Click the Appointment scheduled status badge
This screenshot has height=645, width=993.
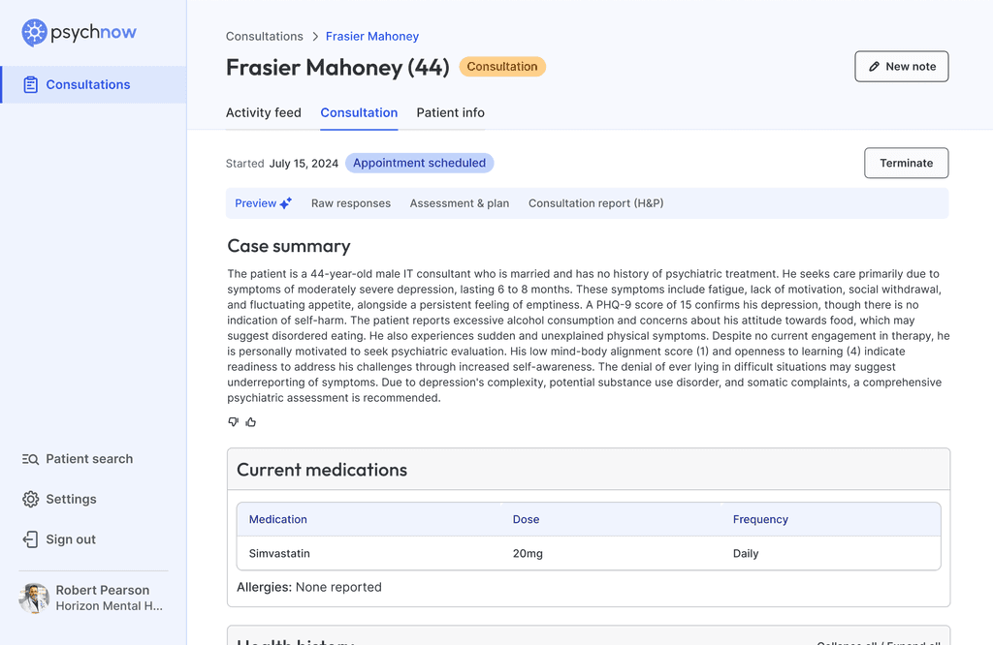tap(419, 163)
